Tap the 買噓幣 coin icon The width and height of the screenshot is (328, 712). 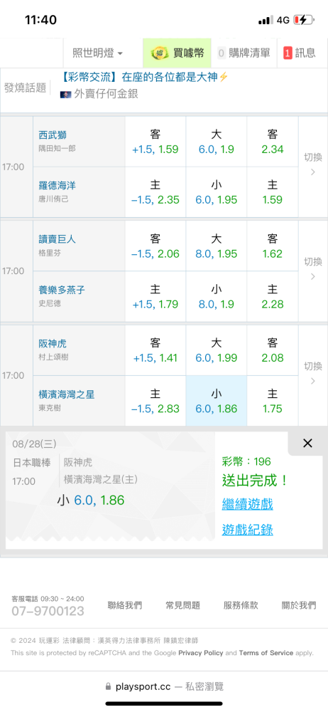pyautogui.click(x=158, y=53)
